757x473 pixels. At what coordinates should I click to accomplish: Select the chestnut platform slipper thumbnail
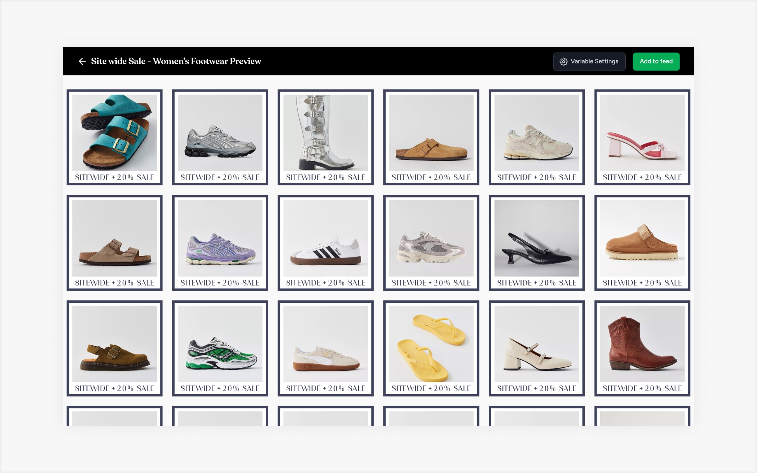[642, 238]
